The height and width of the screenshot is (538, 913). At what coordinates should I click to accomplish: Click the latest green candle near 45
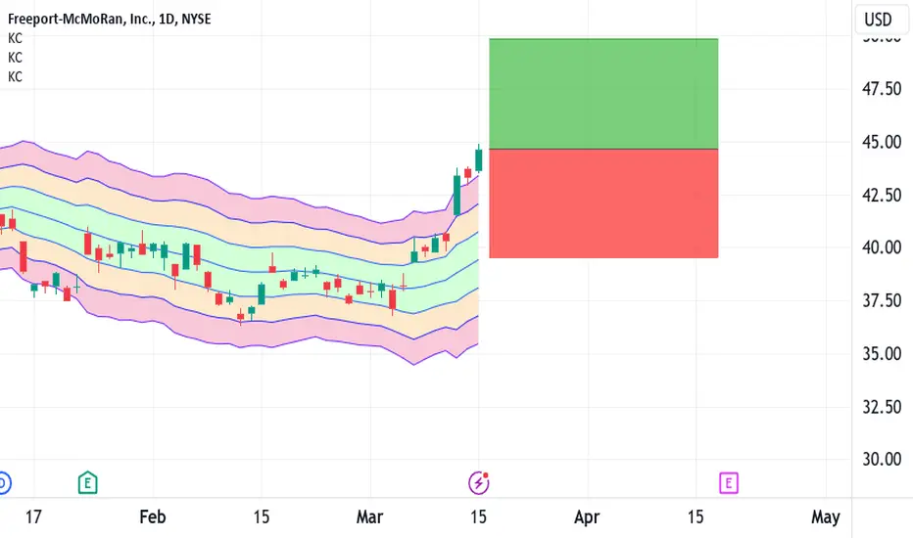(x=479, y=160)
